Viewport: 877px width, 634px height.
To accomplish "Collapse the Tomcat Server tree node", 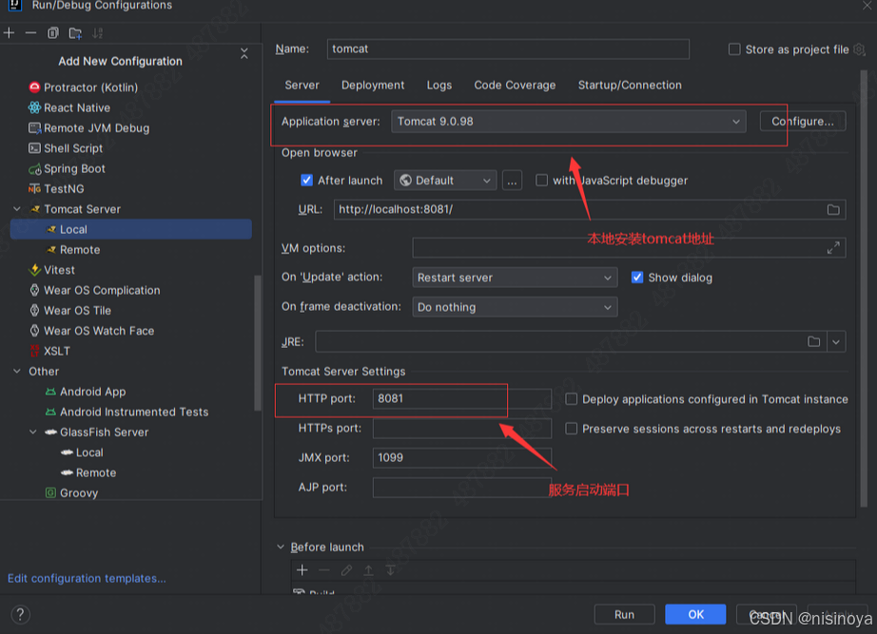I will (17, 209).
